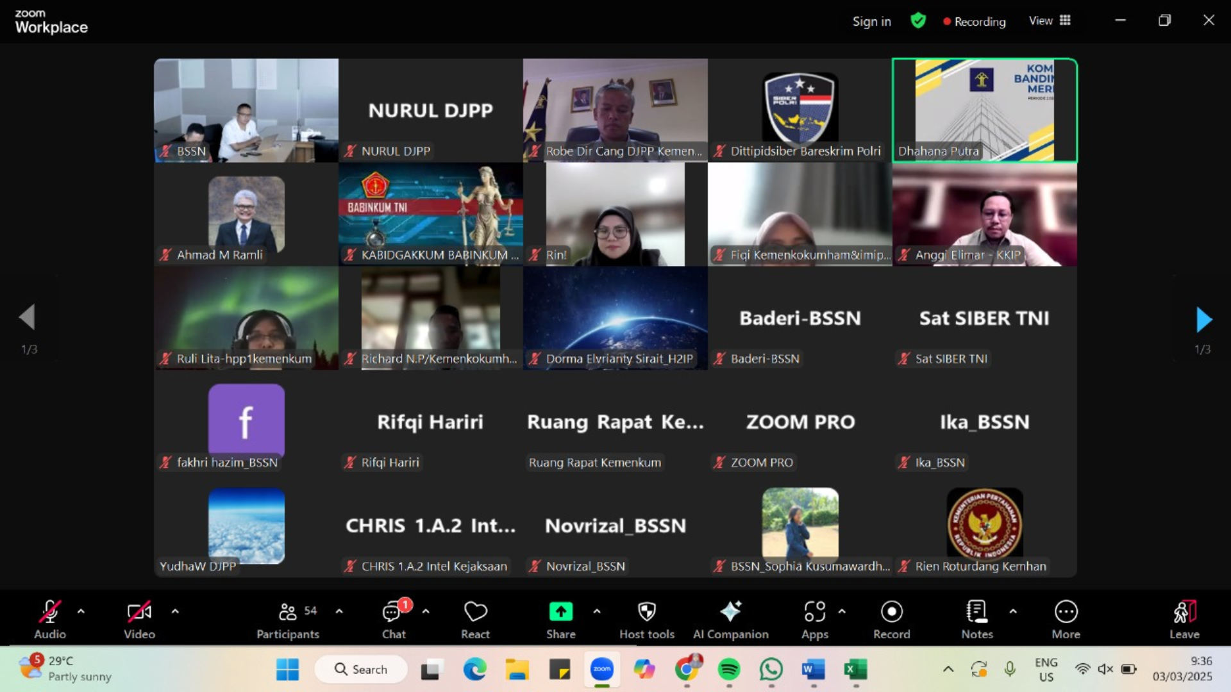The height and width of the screenshot is (692, 1231).
Task: Select KABIDGAKKUM BABINKUM participant tile
Action: (x=431, y=214)
